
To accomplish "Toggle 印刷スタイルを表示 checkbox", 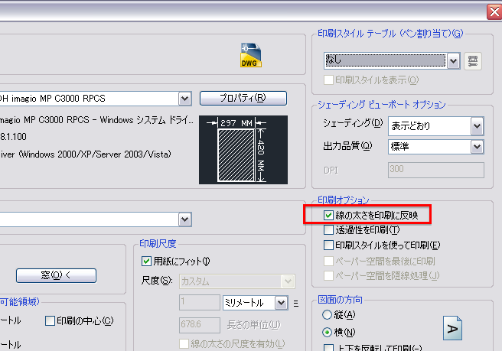I will click(x=328, y=80).
